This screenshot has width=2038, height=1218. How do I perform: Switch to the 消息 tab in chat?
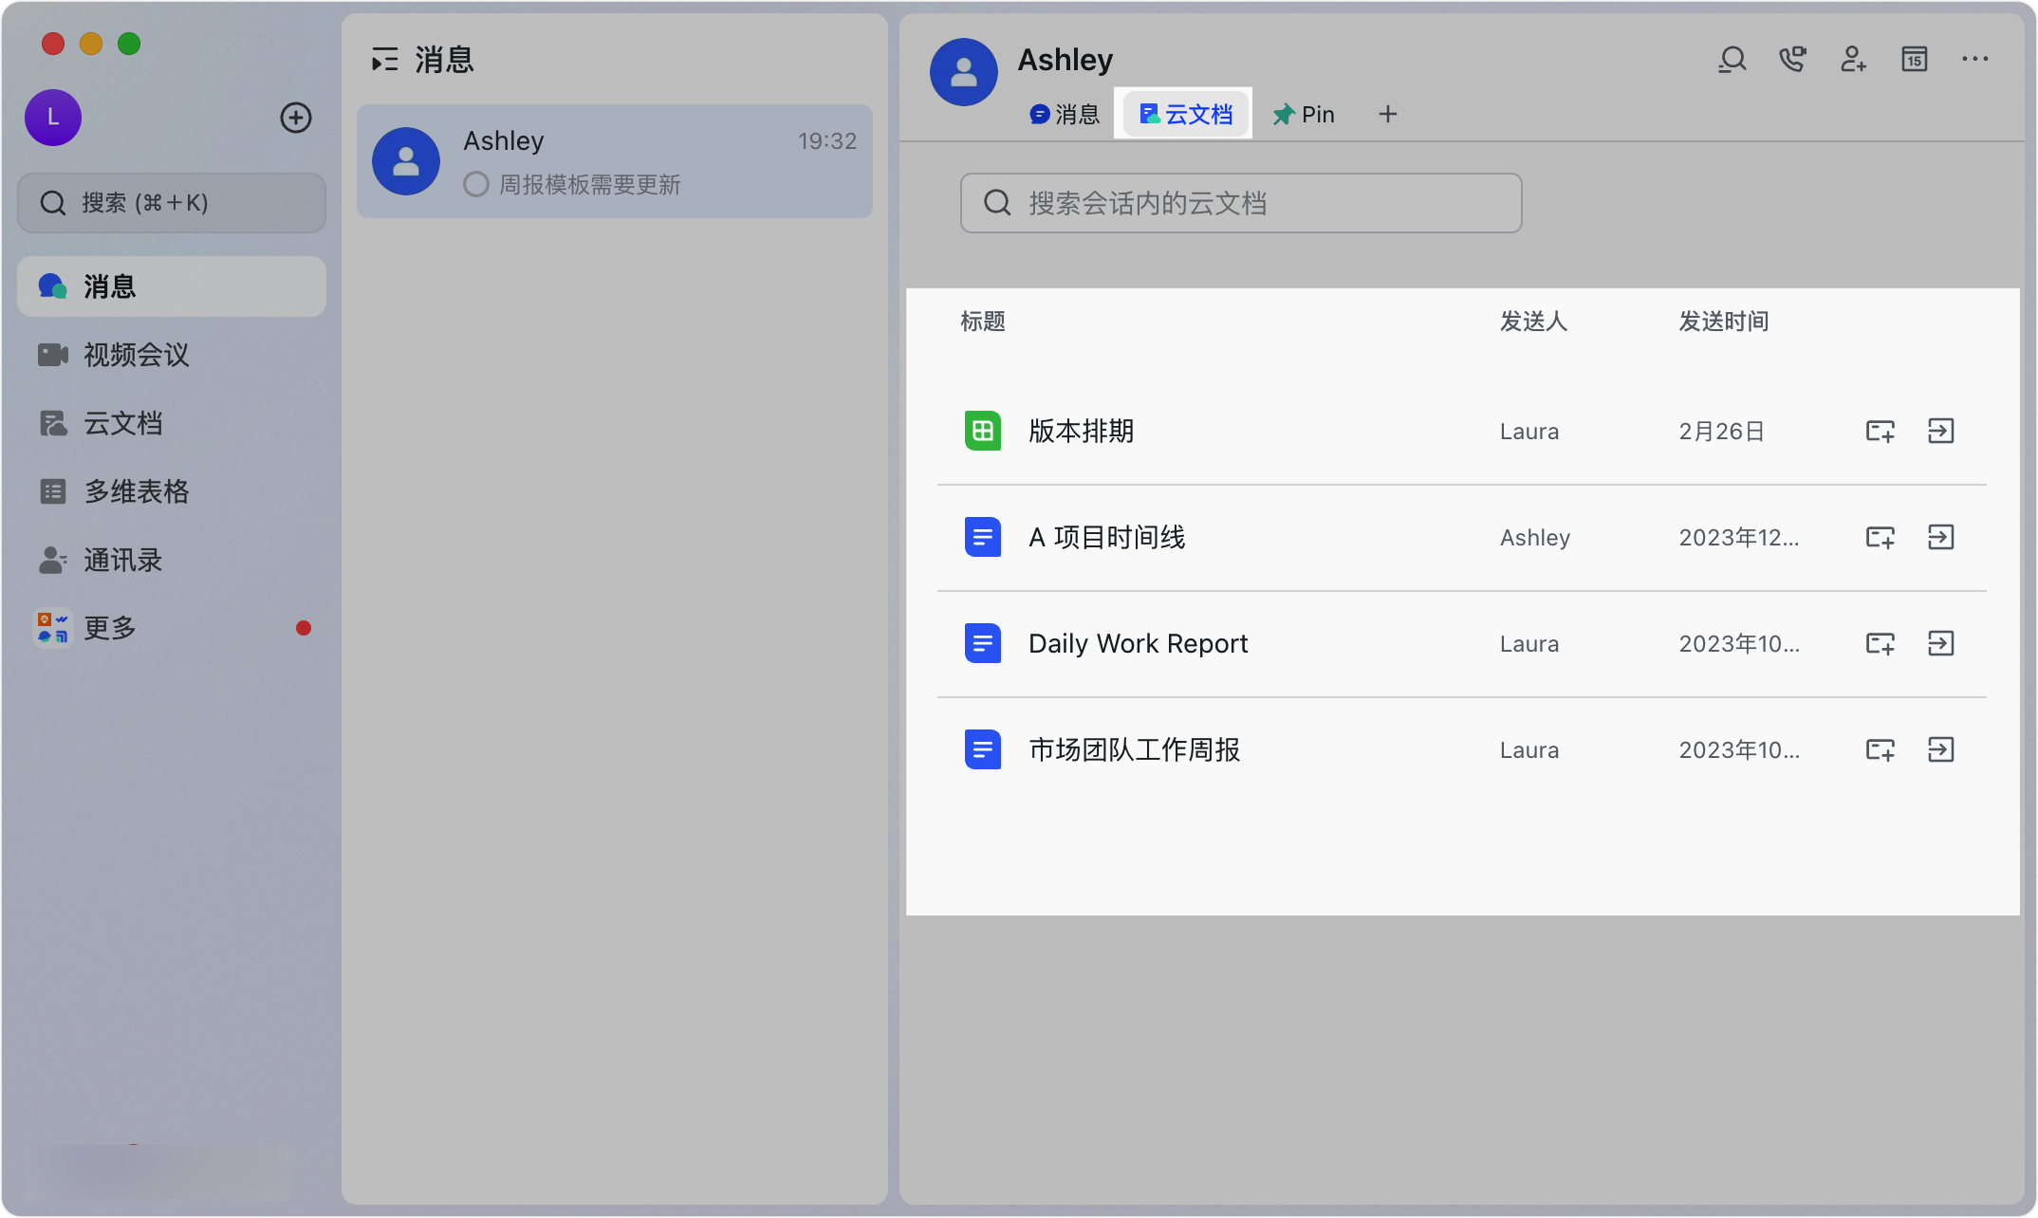click(1065, 115)
